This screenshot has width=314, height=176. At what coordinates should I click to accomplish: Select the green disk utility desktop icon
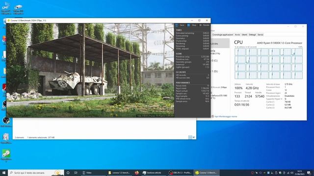pyautogui.click(x=6, y=155)
